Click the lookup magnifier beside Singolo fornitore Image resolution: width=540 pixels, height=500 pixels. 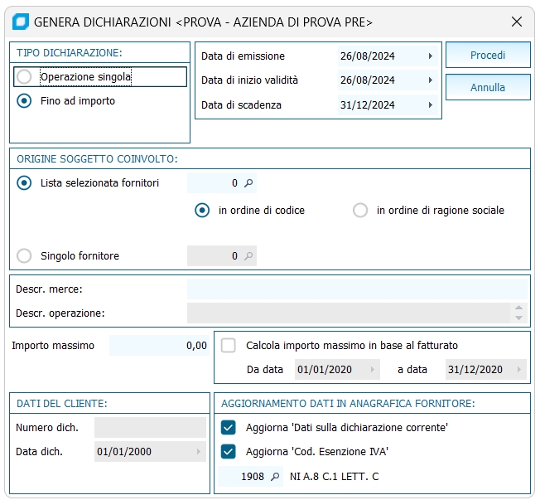tap(248, 256)
